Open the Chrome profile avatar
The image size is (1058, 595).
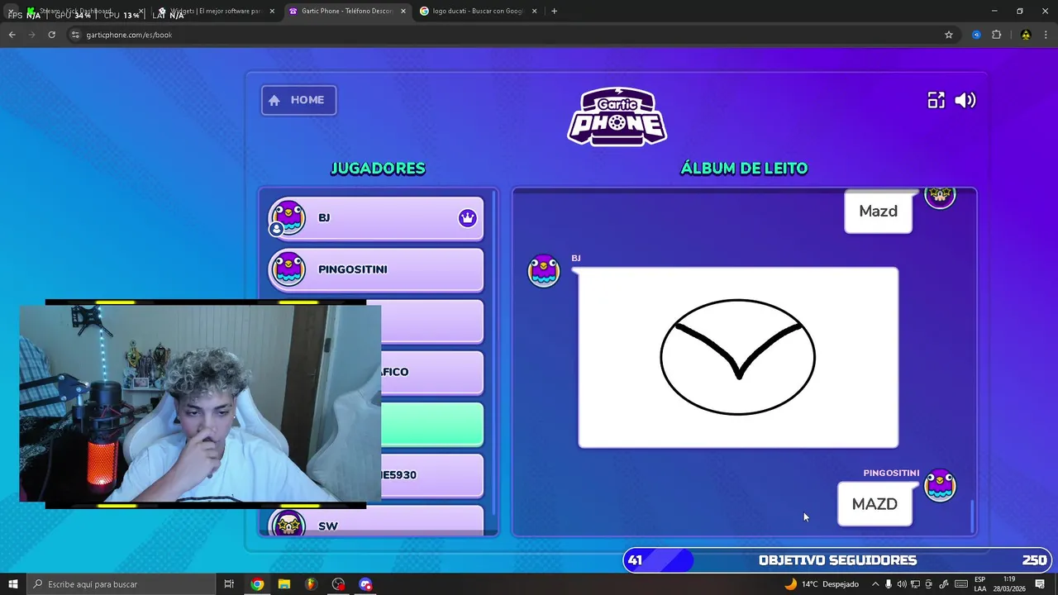[x=1026, y=35]
